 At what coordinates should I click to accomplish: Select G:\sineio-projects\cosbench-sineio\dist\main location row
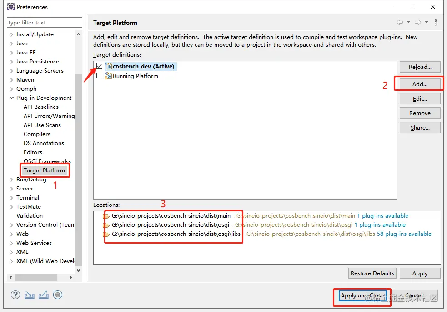pos(256,216)
